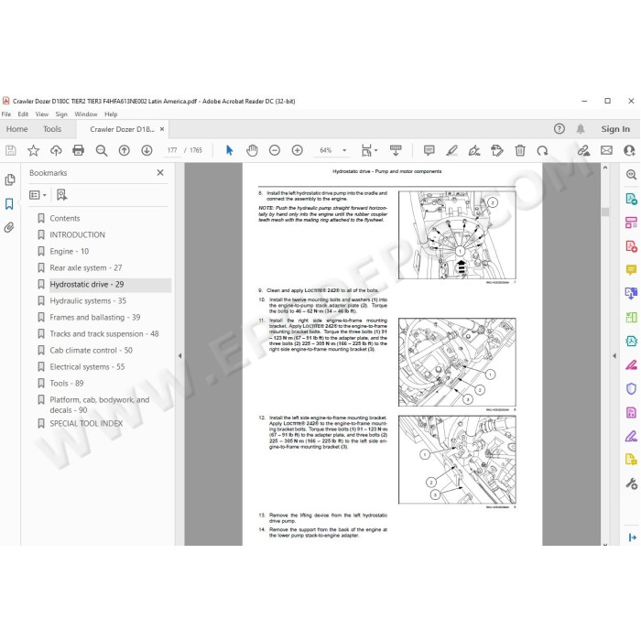Open the File menu
641x641 pixels.
click(x=6, y=114)
